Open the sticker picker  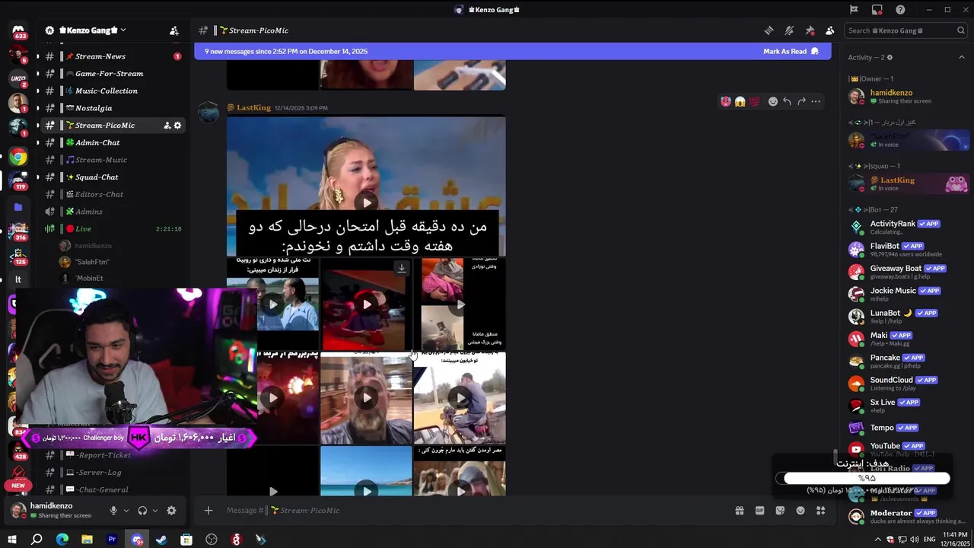[780, 511]
